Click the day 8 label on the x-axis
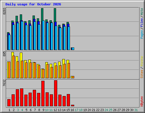The width and height of the screenshot is (145, 113). click(39, 110)
